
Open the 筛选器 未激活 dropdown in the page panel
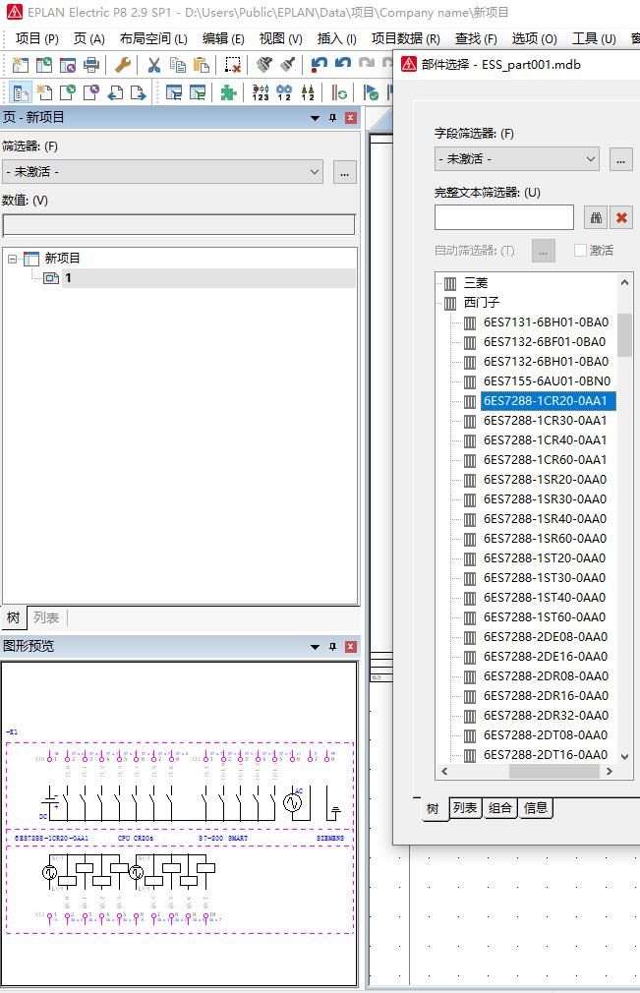pyautogui.click(x=162, y=172)
